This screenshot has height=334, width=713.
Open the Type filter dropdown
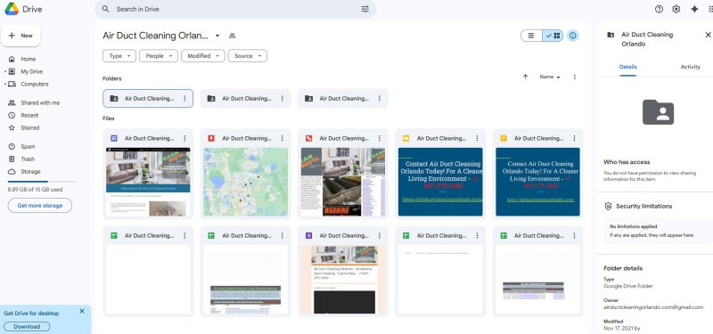[x=119, y=56]
